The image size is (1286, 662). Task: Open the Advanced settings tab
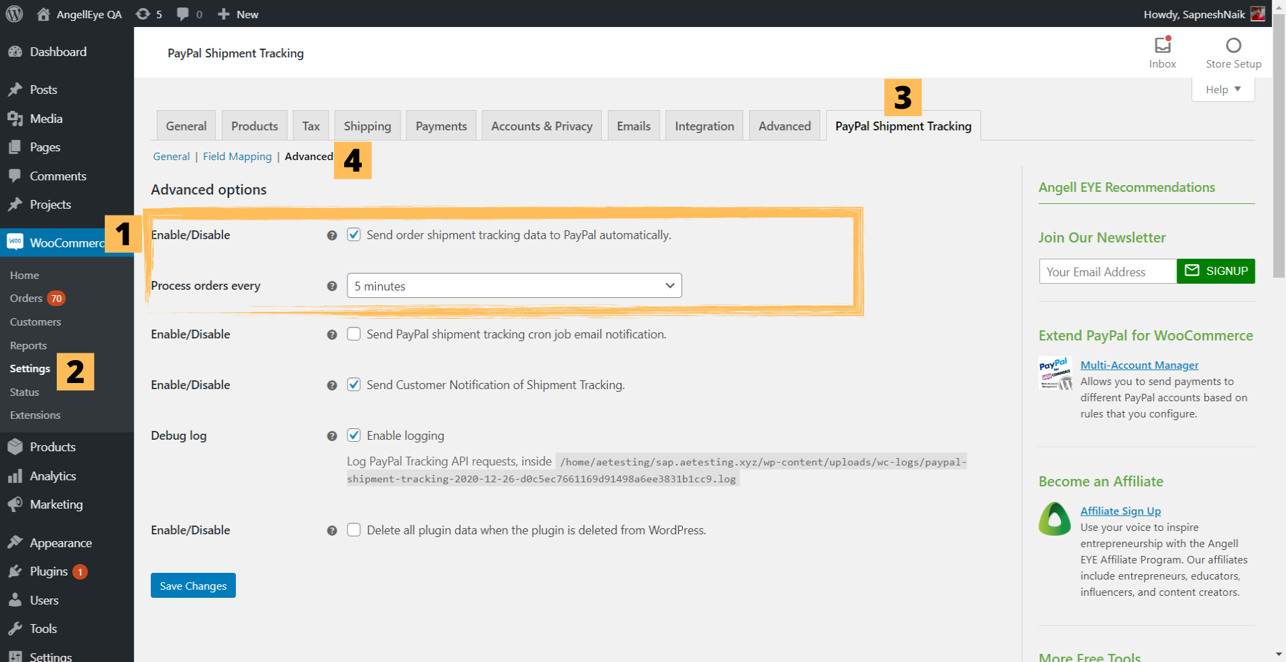[x=784, y=126]
